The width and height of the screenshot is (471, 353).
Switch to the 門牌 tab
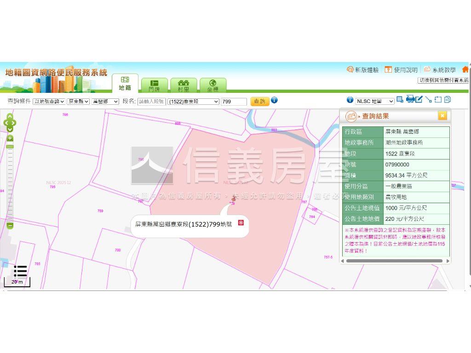pos(155,85)
